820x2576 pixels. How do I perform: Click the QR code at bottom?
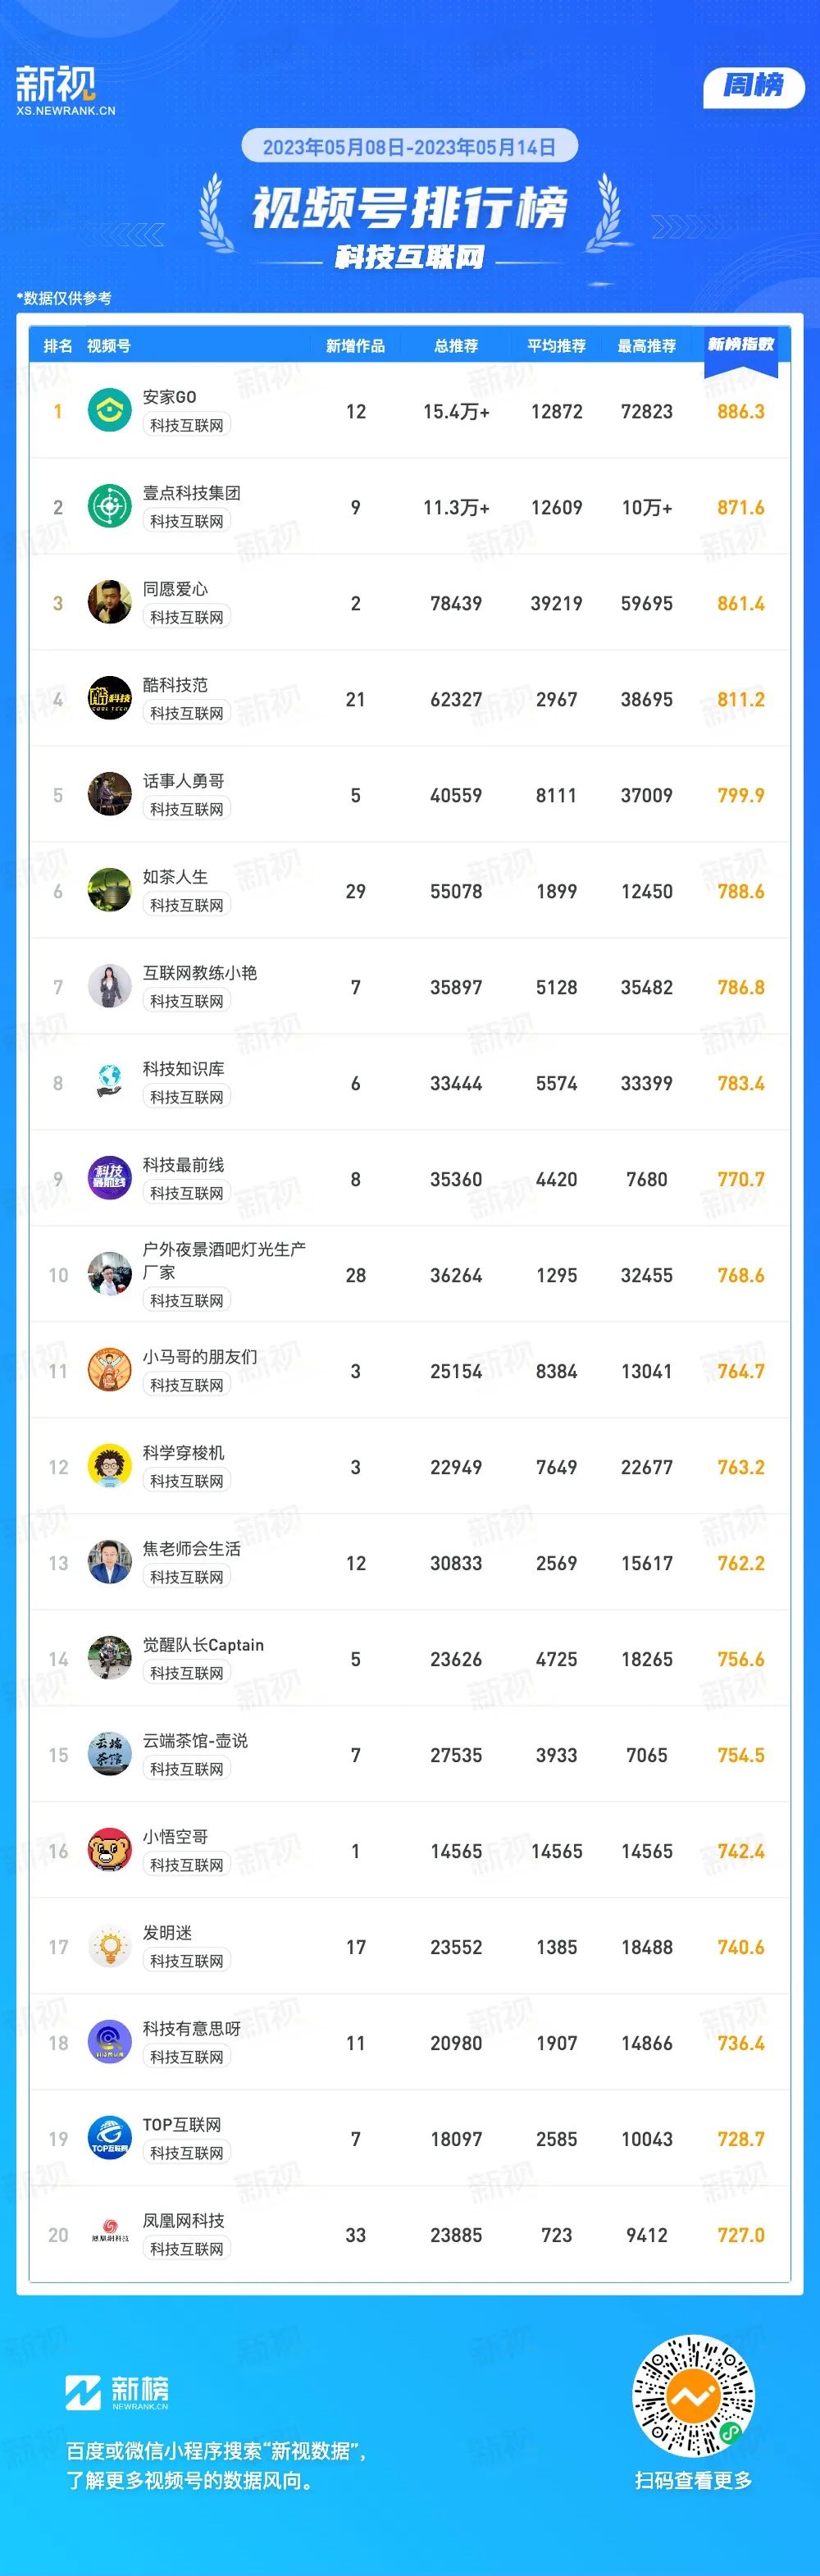point(693,2396)
